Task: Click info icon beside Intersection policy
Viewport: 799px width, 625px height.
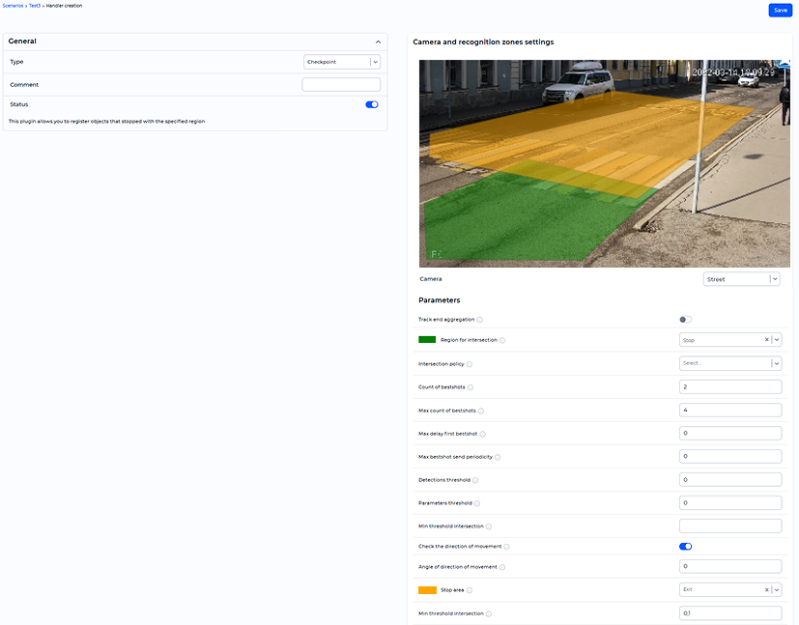Action: tap(470, 364)
